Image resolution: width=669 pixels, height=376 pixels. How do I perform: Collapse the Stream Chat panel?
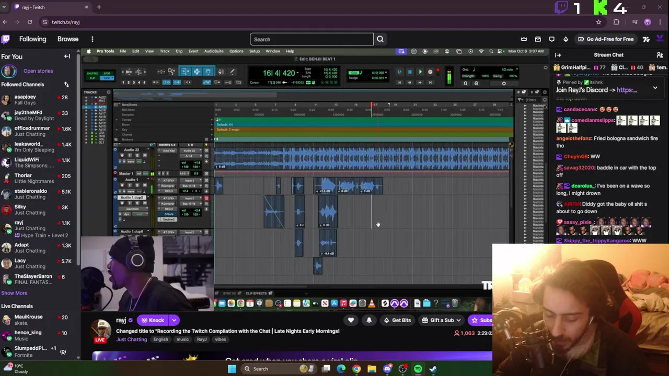point(558,55)
